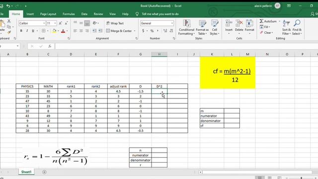This screenshot has height=179, width=318.
Task: Click the Format Painter brush icon
Action: (x=9, y=32)
